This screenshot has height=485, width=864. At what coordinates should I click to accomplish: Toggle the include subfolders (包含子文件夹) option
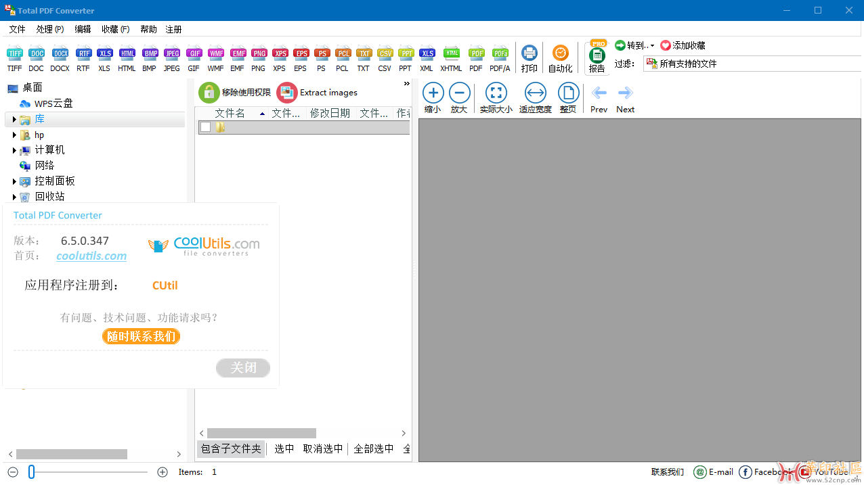point(231,448)
